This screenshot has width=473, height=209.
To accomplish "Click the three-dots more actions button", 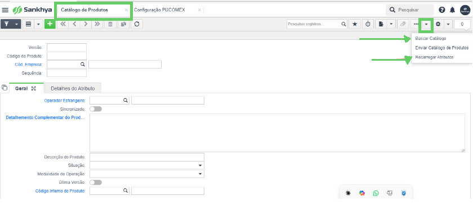I will [416, 24].
